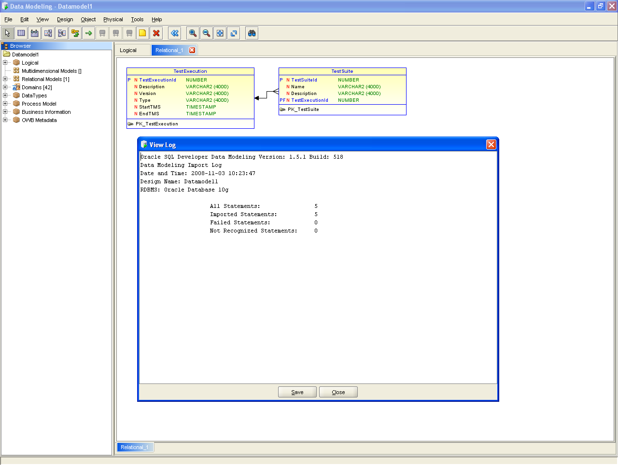Image resolution: width=618 pixels, height=465 pixels.
Task: Open the View menu
Action: (42, 19)
